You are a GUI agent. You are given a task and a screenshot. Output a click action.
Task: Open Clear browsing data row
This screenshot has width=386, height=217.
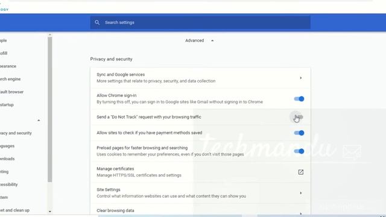[x=200, y=210]
